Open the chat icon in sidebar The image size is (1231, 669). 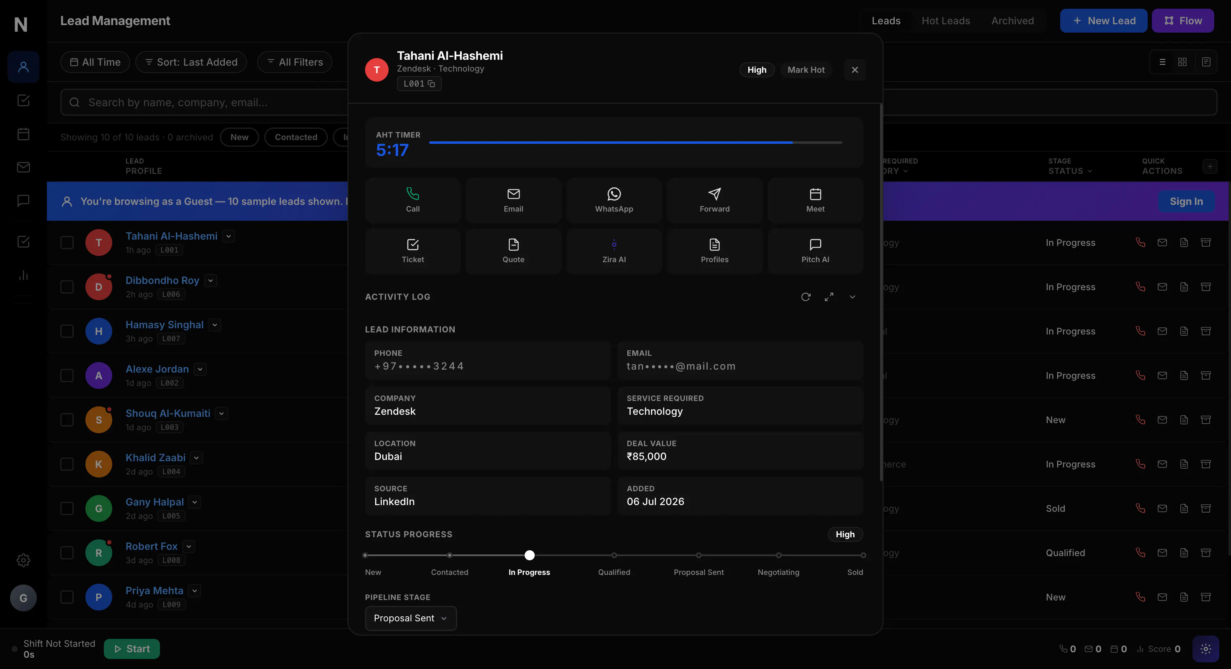tap(23, 200)
